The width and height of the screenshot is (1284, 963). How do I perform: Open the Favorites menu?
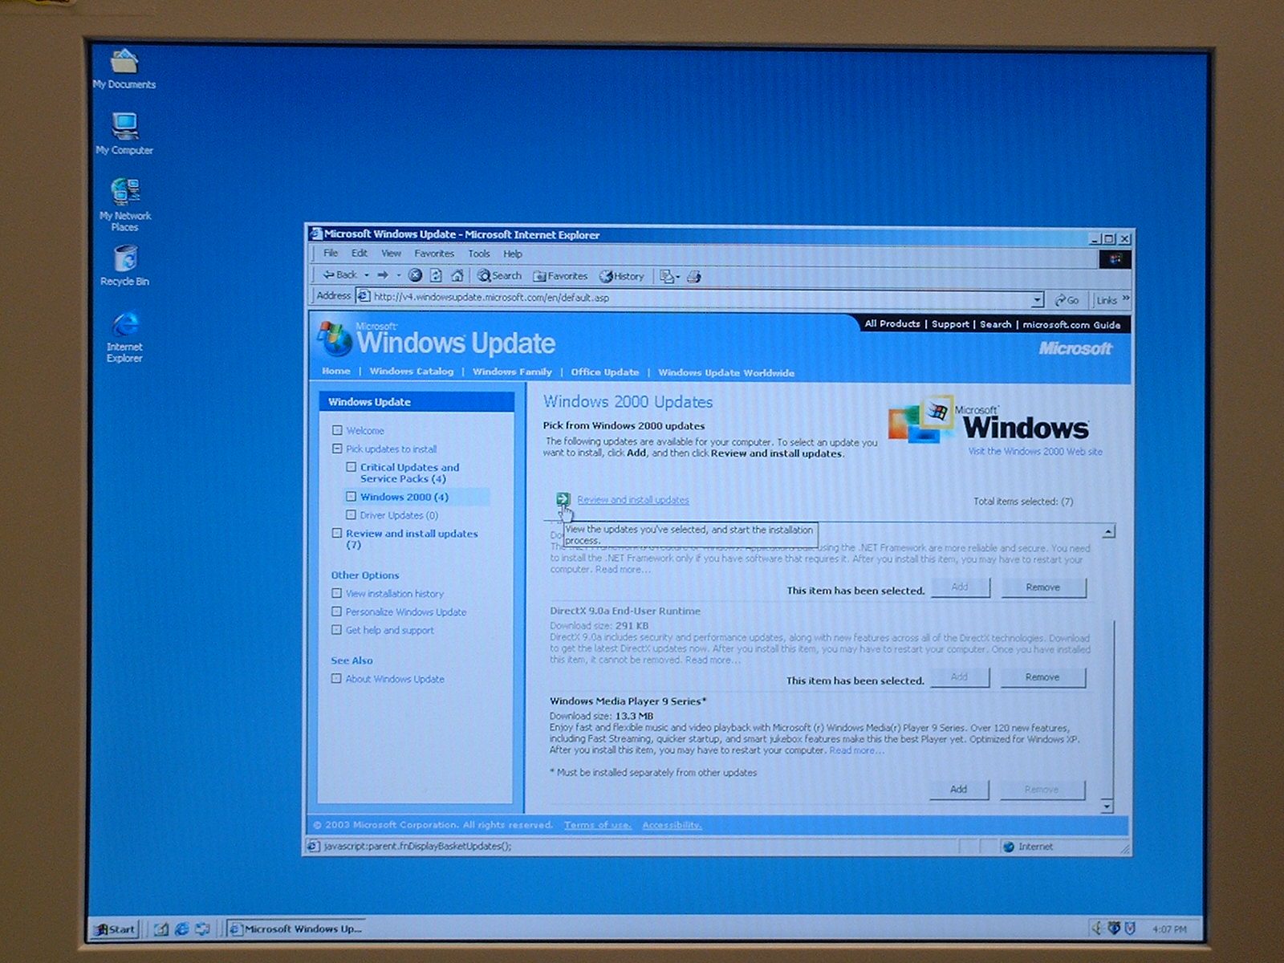[x=434, y=254]
